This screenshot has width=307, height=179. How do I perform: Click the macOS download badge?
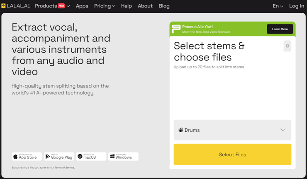point(91,157)
